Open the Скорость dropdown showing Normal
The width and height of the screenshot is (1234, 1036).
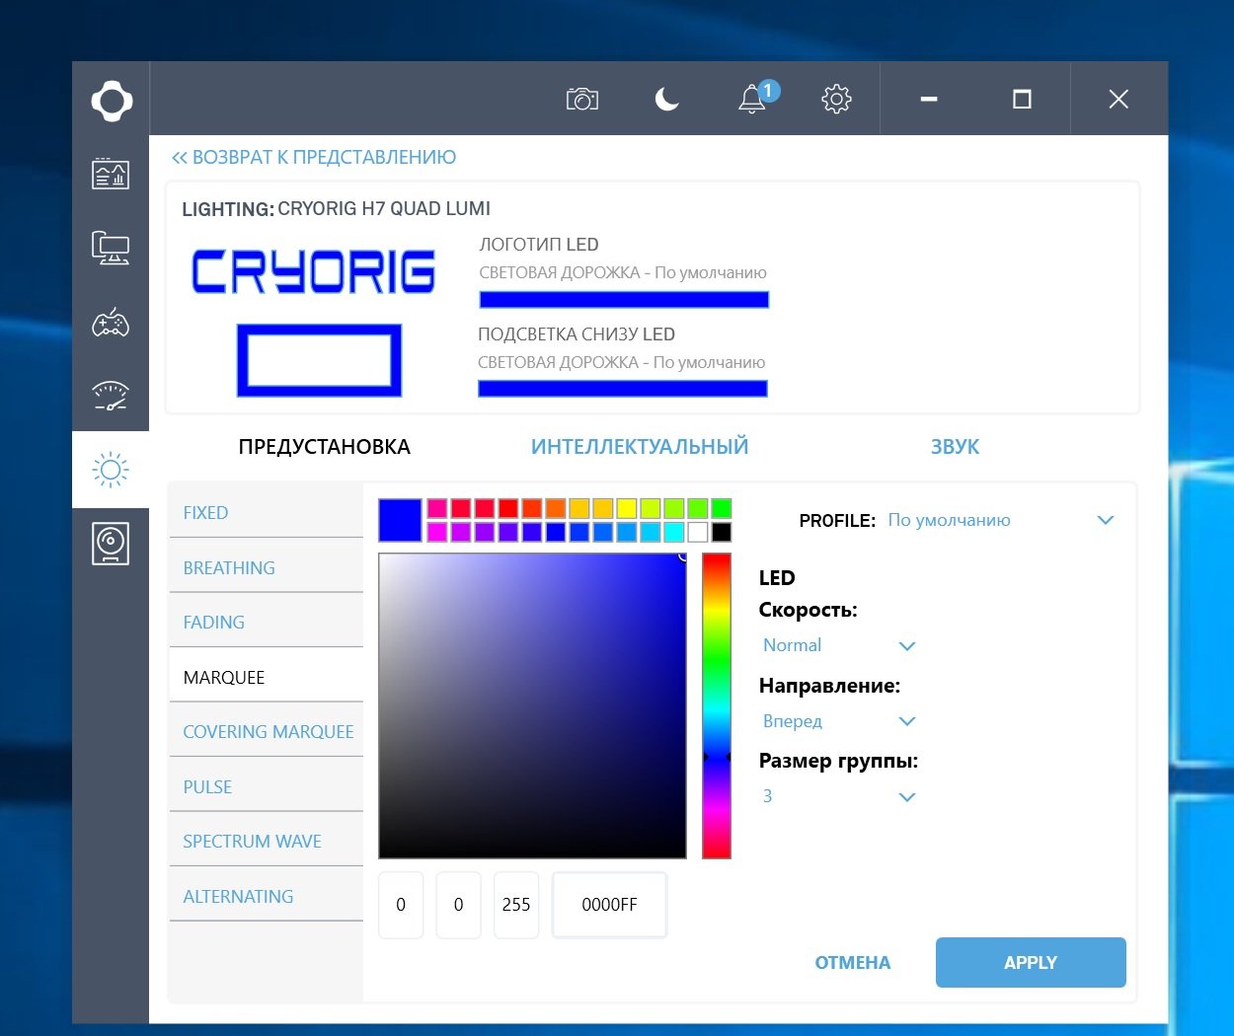click(839, 645)
